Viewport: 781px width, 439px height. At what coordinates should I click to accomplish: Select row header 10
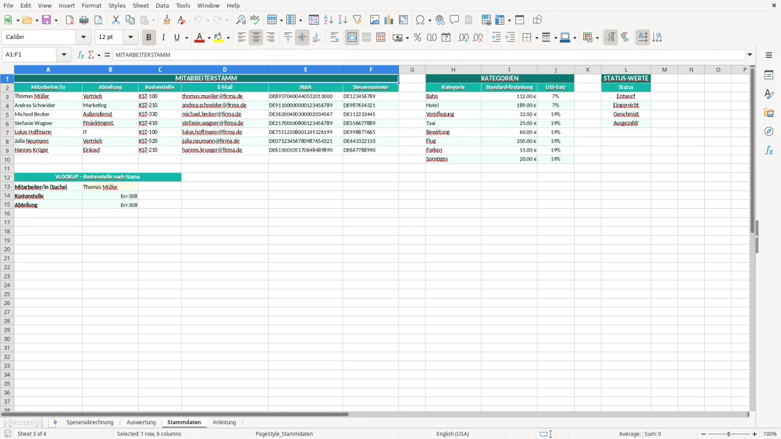click(x=7, y=159)
